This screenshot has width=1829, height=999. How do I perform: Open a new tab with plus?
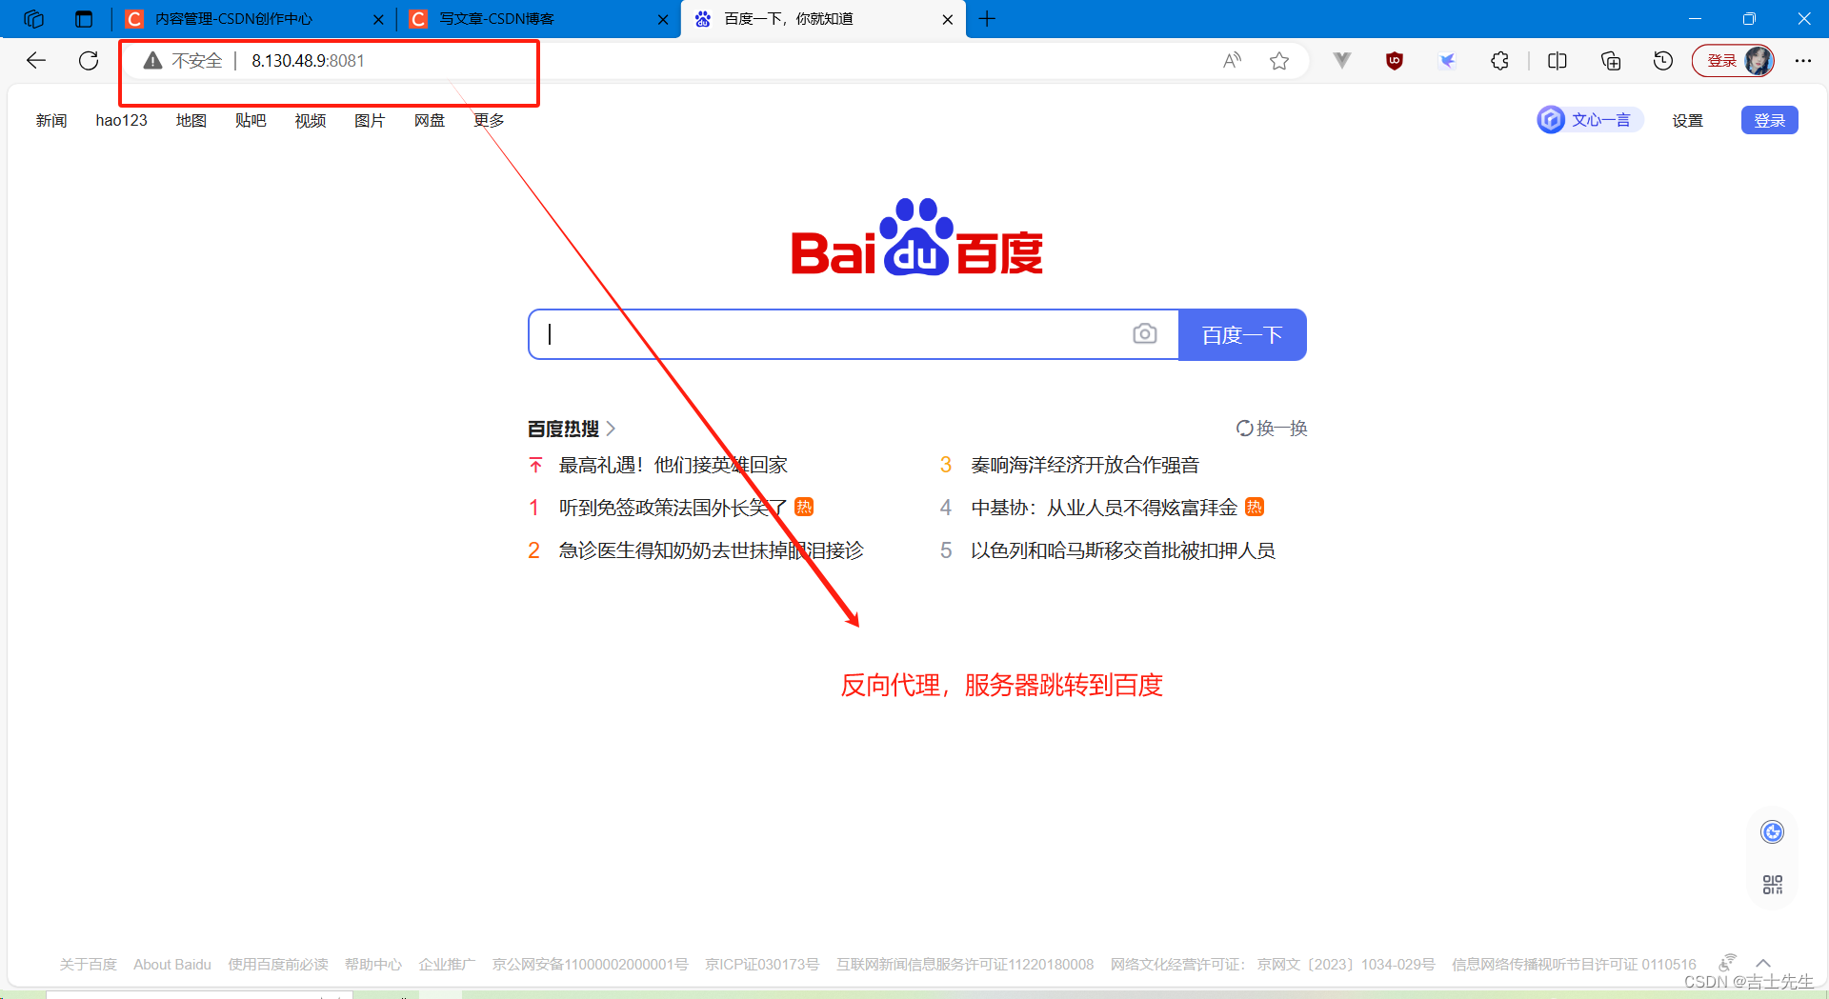(x=987, y=19)
